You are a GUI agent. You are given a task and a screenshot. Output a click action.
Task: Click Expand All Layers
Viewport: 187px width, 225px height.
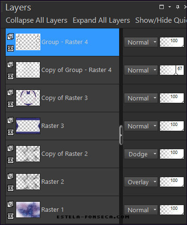(x=101, y=20)
